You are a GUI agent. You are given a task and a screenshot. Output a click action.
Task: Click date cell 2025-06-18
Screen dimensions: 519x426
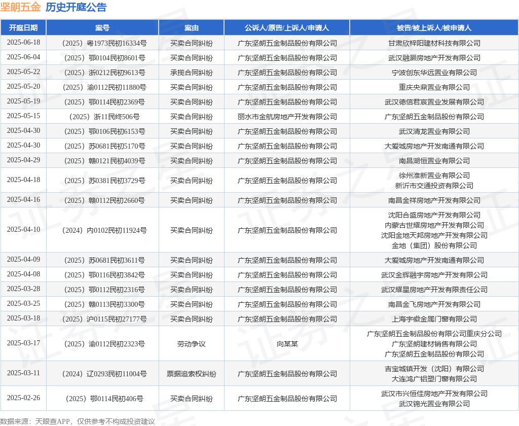pos(23,43)
